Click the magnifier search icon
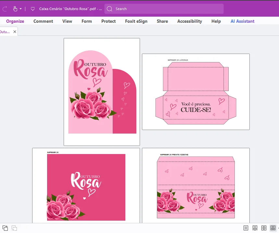Image resolution: width=279 pixels, height=233 pixels. click(x=109, y=9)
